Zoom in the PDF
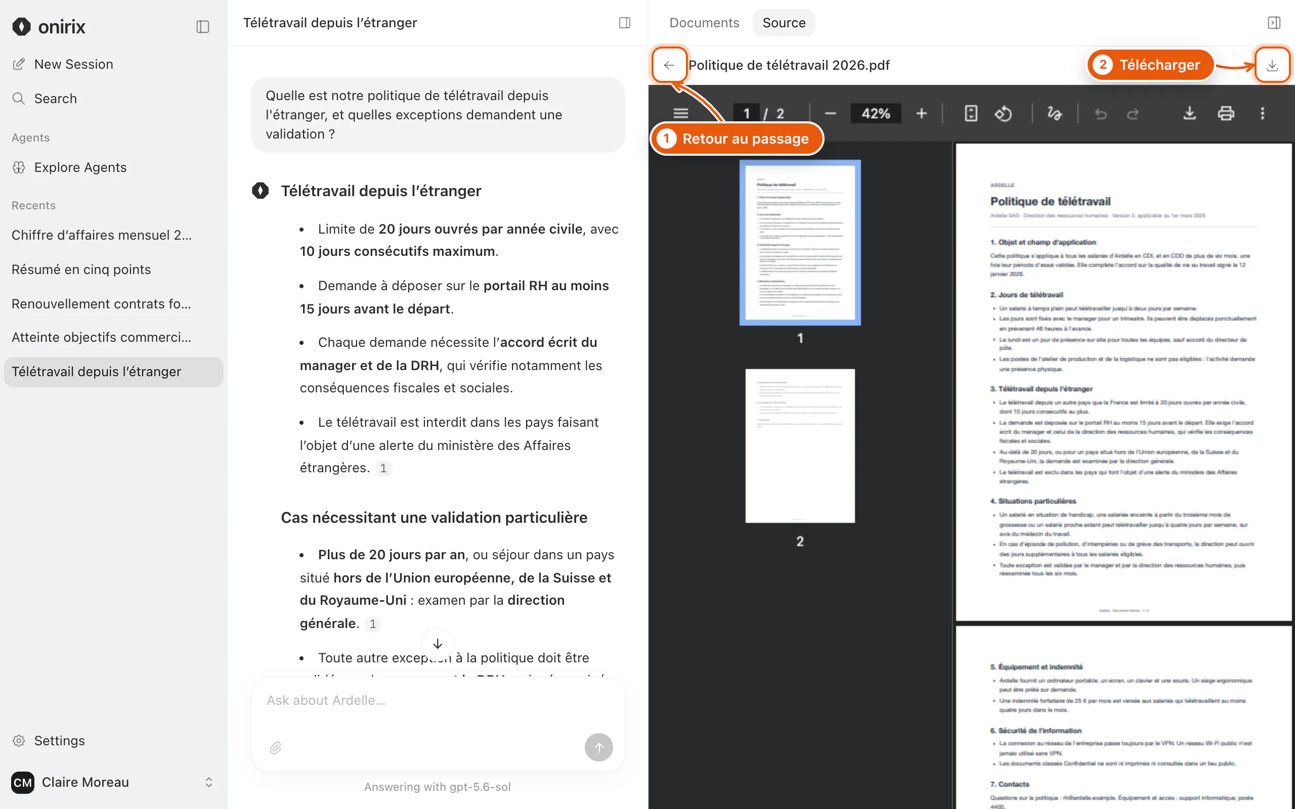Image resolution: width=1295 pixels, height=809 pixels. tap(922, 113)
